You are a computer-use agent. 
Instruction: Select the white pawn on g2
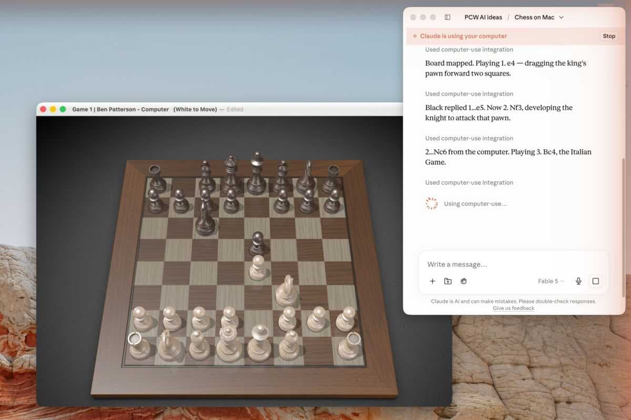click(317, 319)
